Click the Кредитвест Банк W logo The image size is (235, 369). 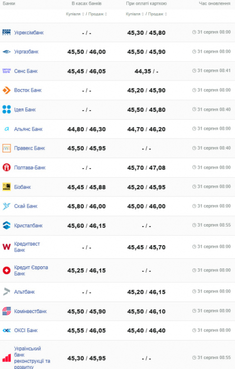[x=6, y=247]
